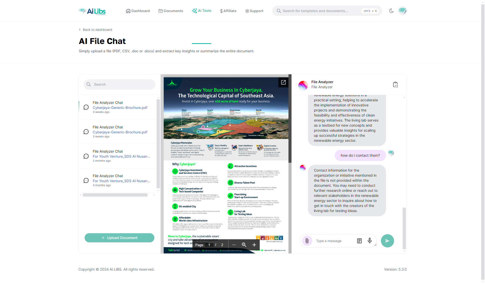485x284 pixels.
Task: Zoom out the PDF with minus icon
Action: [x=234, y=245]
